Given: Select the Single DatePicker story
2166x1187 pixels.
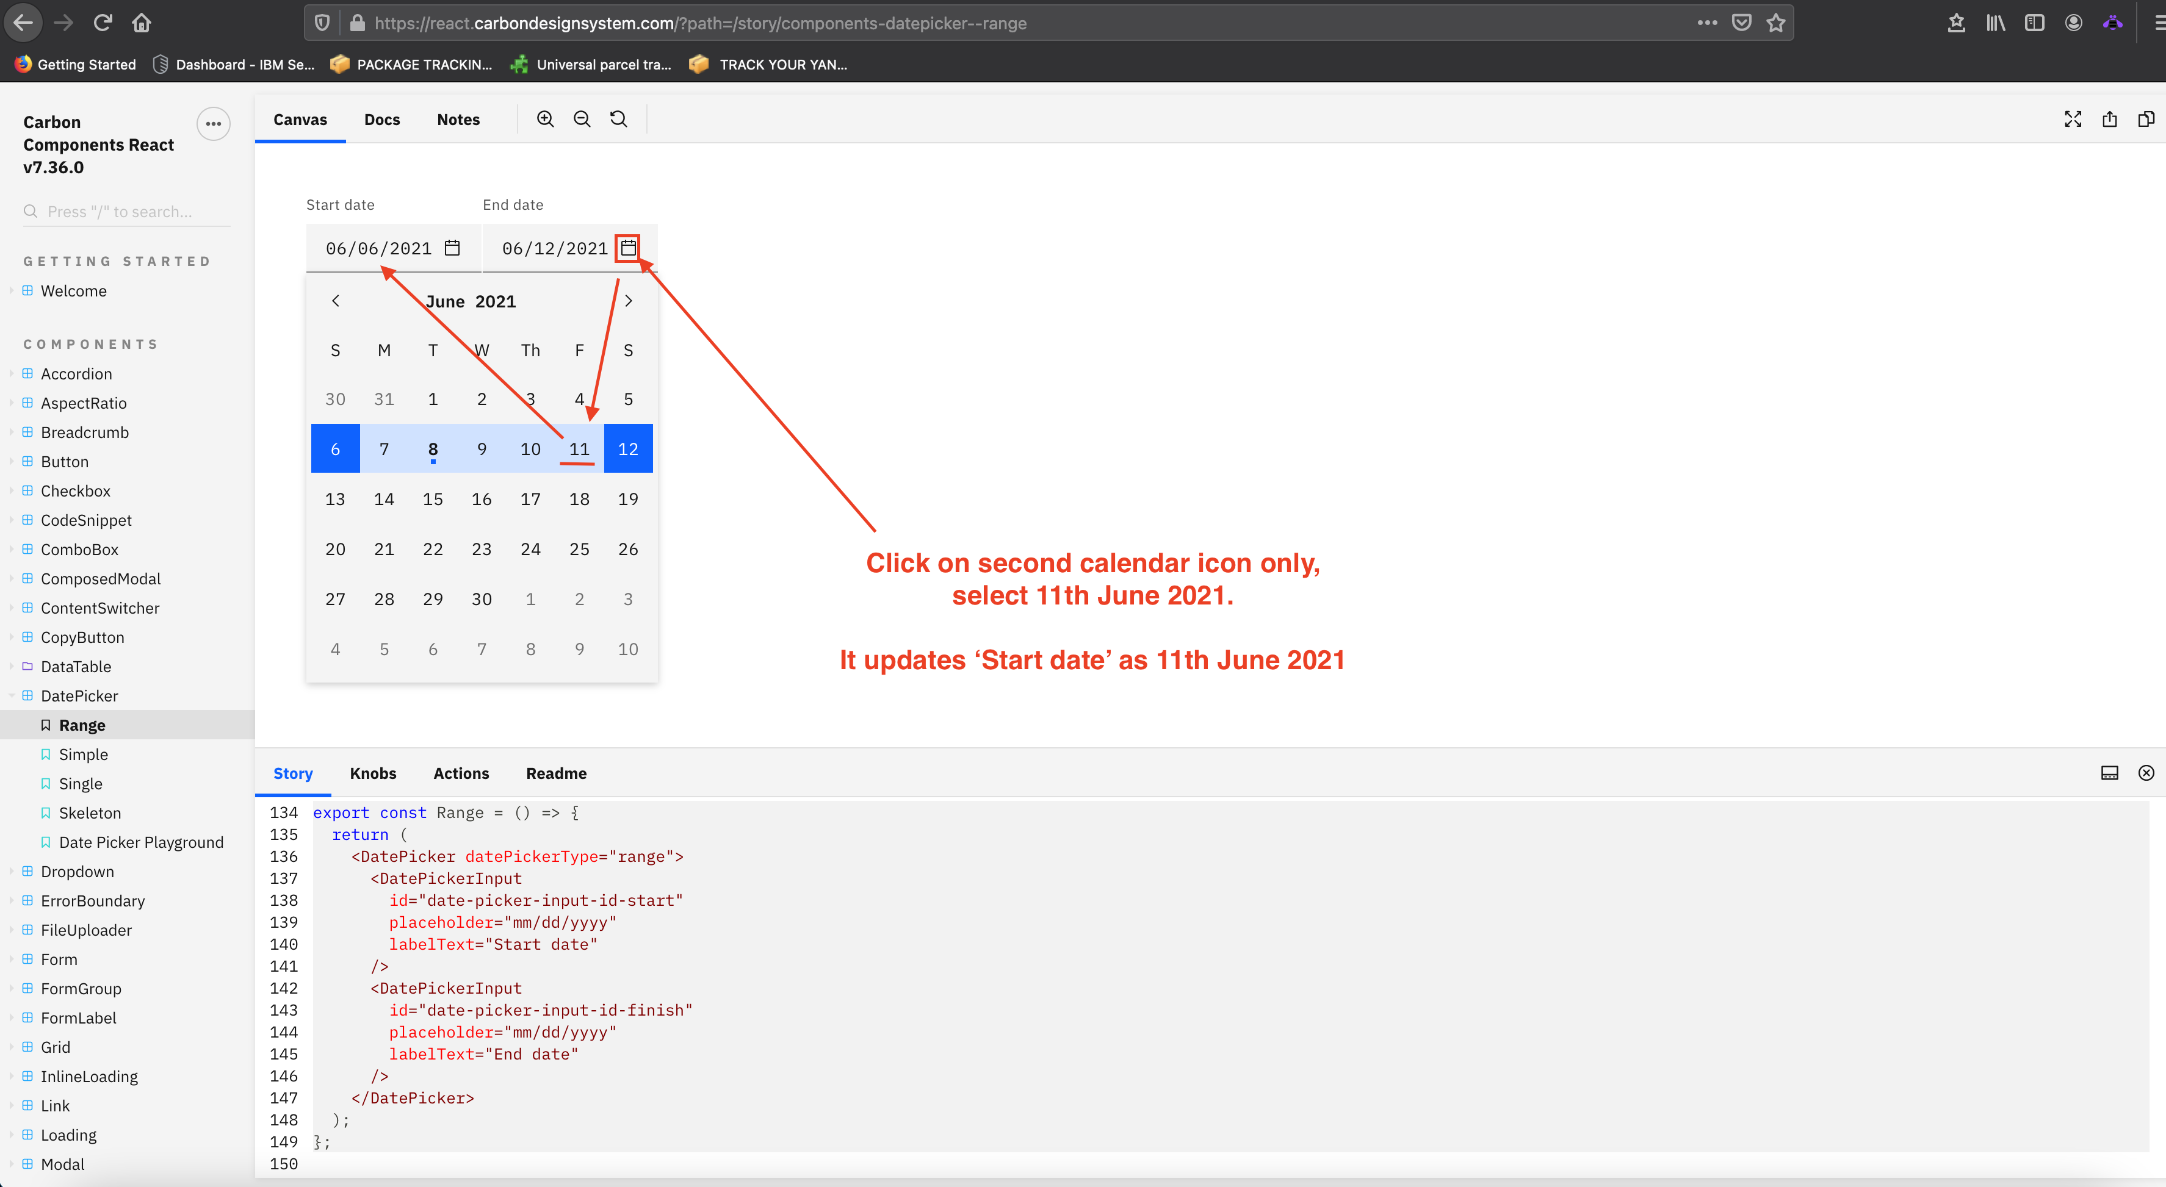Looking at the screenshot, I should pyautogui.click(x=80, y=783).
